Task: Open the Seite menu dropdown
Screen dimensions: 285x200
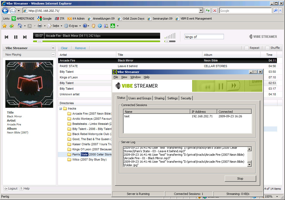Action: pos(61,26)
